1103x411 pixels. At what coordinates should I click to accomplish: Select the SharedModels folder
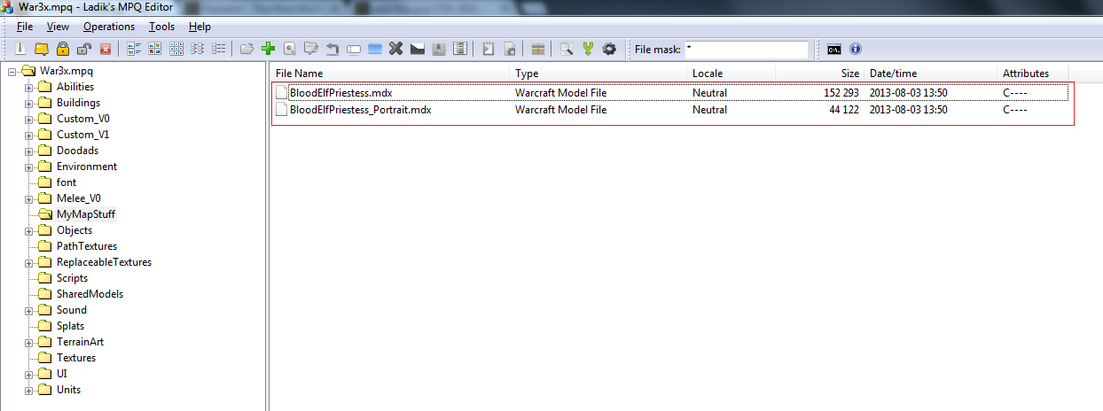coord(90,294)
